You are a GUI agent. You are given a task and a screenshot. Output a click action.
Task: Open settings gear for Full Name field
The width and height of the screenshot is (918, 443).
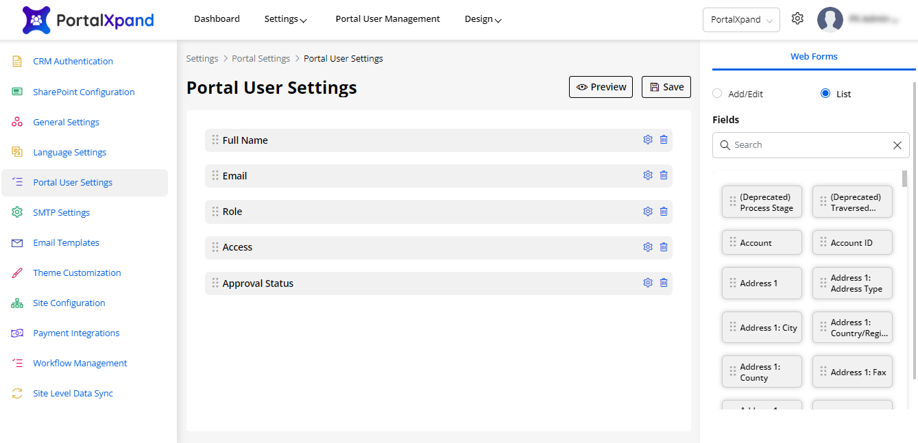[x=647, y=140]
